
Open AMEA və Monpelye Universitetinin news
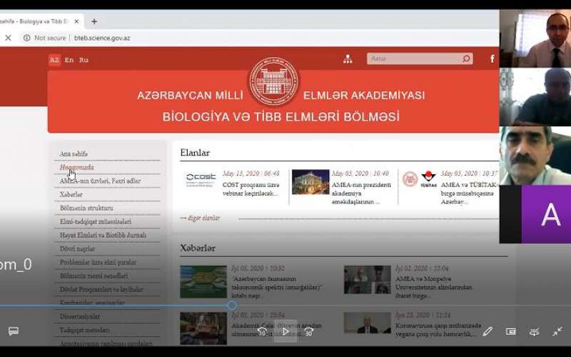pyautogui.click(x=434, y=287)
